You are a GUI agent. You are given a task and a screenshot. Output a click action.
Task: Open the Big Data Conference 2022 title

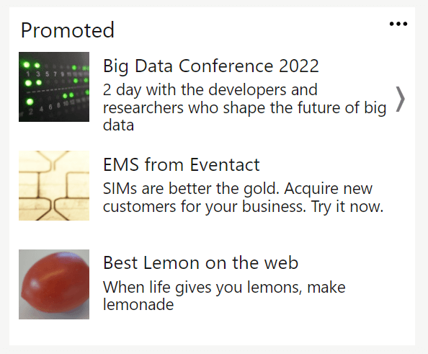coord(210,66)
